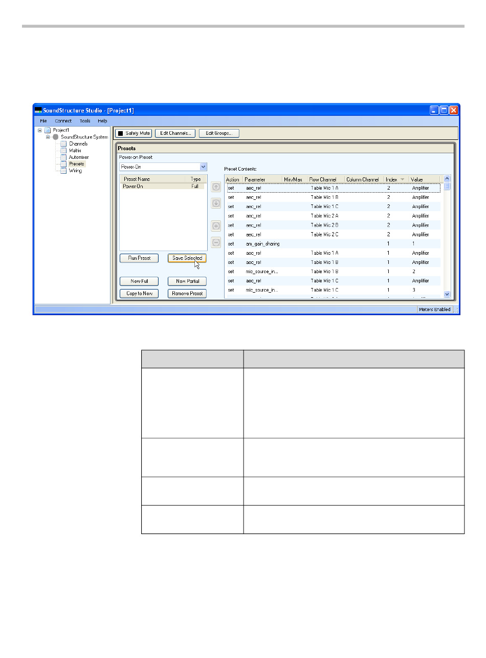The width and height of the screenshot is (486, 658).
Task: Click the Table Mic 2 A row channel cell
Action: click(x=324, y=216)
